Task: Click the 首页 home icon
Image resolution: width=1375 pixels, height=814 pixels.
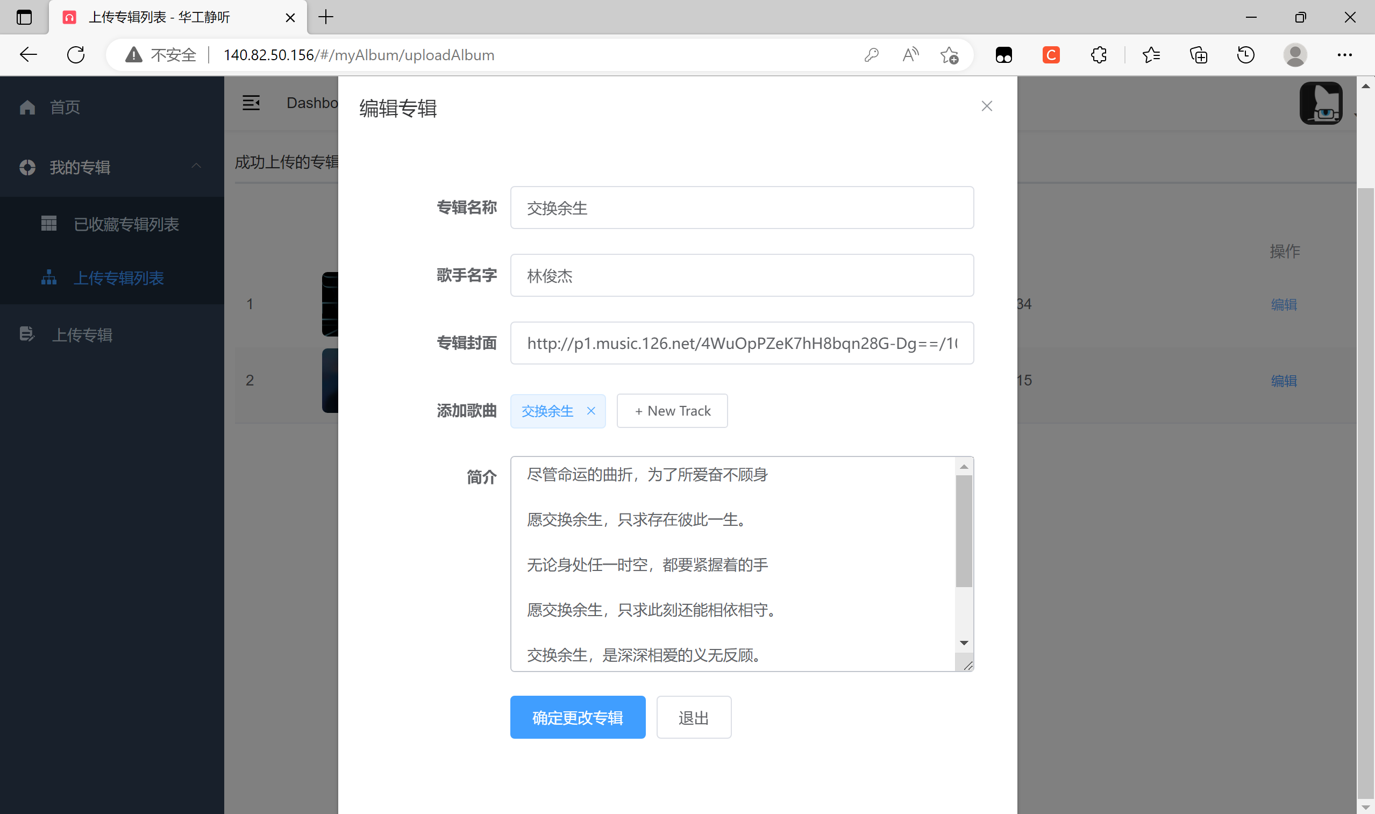Action: click(27, 107)
